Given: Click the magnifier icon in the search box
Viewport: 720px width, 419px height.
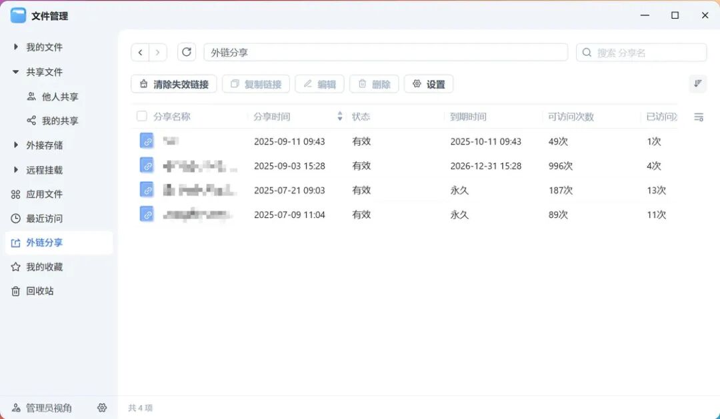Looking at the screenshot, I should (x=587, y=53).
